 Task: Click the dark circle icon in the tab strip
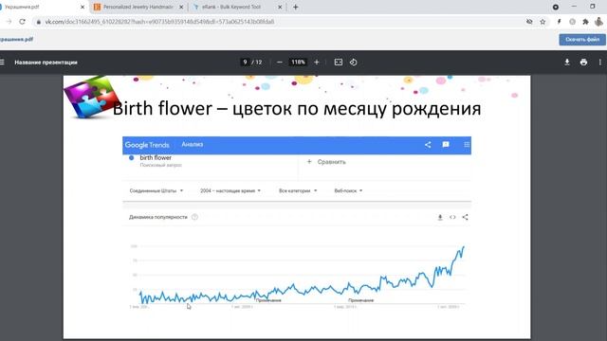(556, 7)
